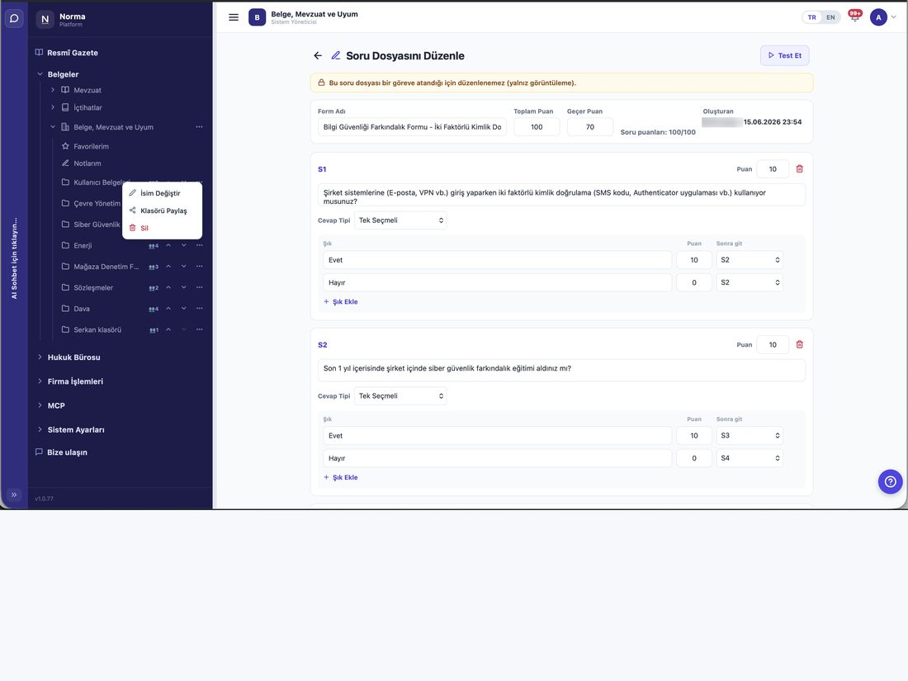The image size is (908, 681).
Task: Expand Sistem Ayarları section
Action: tap(40, 430)
